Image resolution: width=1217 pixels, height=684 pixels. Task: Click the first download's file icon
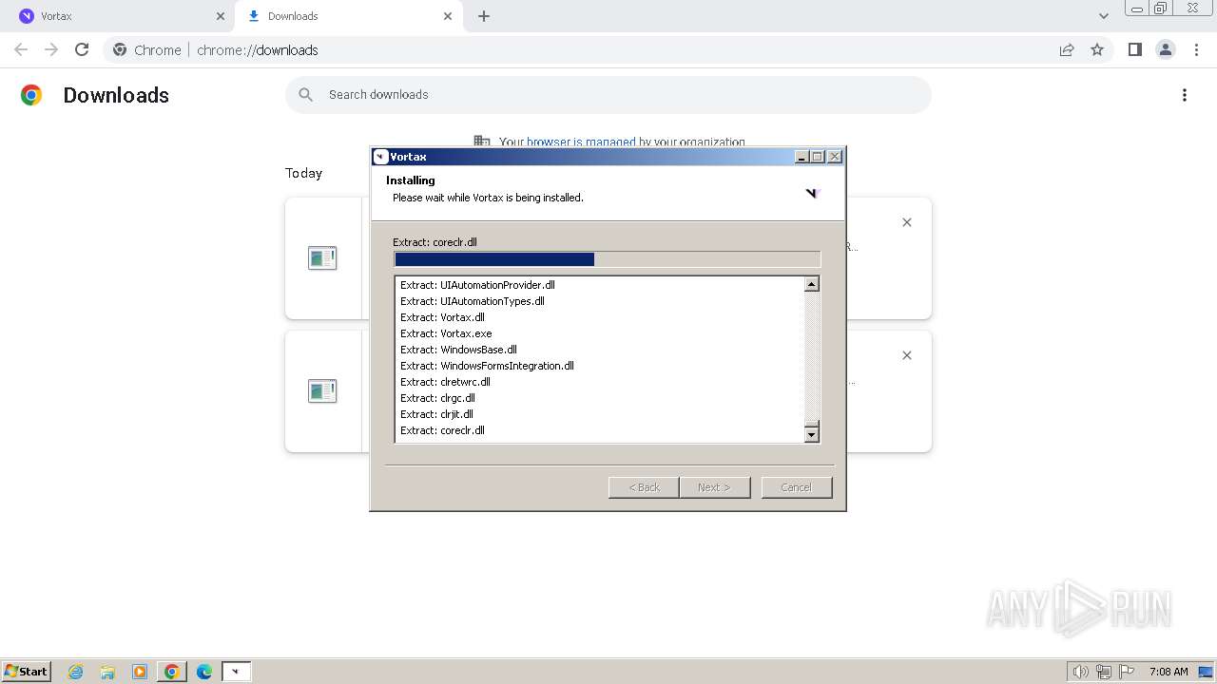[322, 257]
